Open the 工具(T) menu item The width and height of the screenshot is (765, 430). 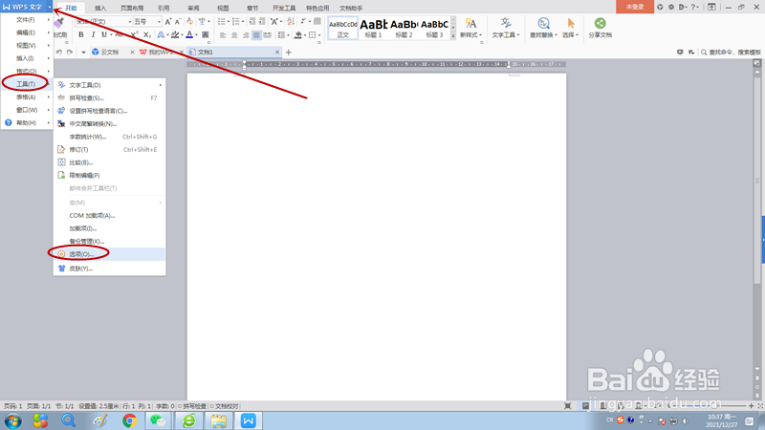point(26,84)
